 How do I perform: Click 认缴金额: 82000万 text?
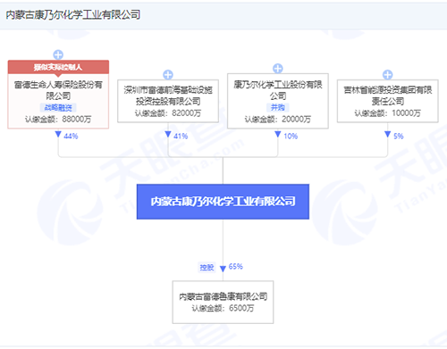point(168,113)
